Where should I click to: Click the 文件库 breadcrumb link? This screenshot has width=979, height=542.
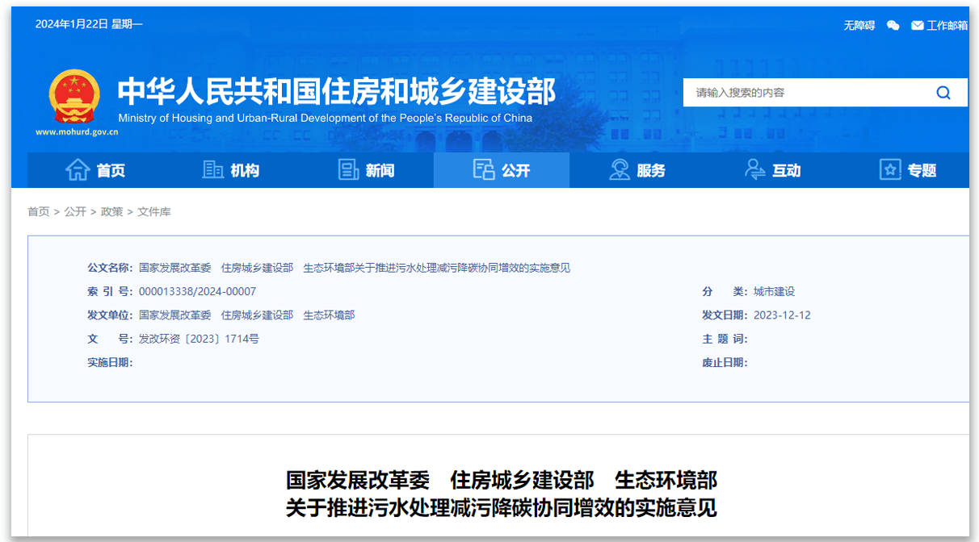(153, 211)
